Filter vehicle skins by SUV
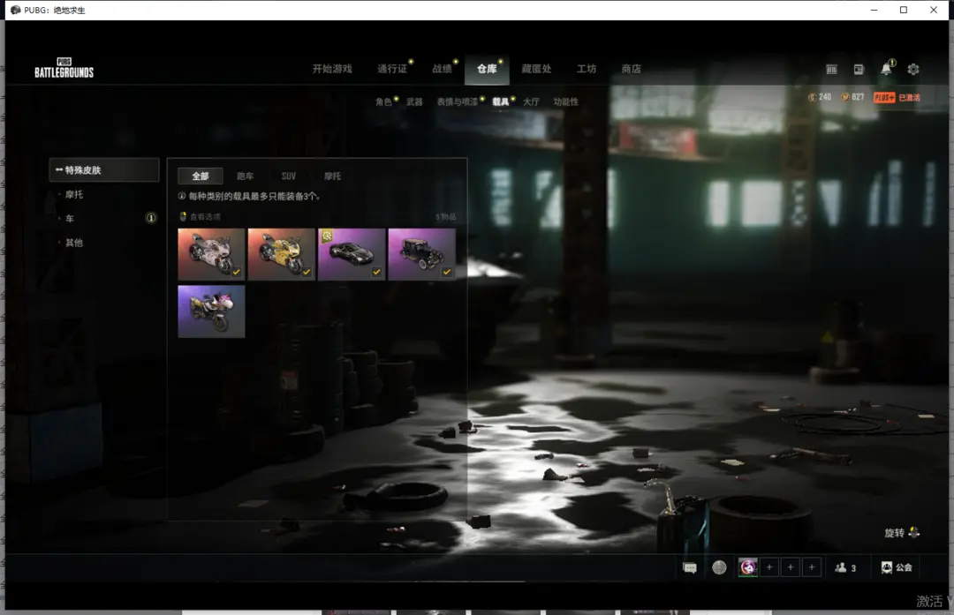Screen dimensions: 954x615 pos(289,176)
